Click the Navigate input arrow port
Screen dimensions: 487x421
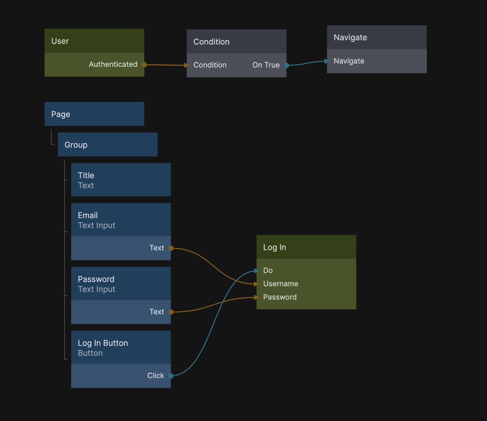(x=327, y=61)
